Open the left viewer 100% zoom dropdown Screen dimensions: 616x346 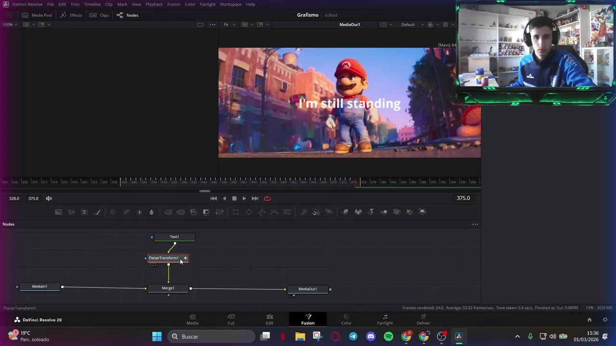click(x=10, y=25)
